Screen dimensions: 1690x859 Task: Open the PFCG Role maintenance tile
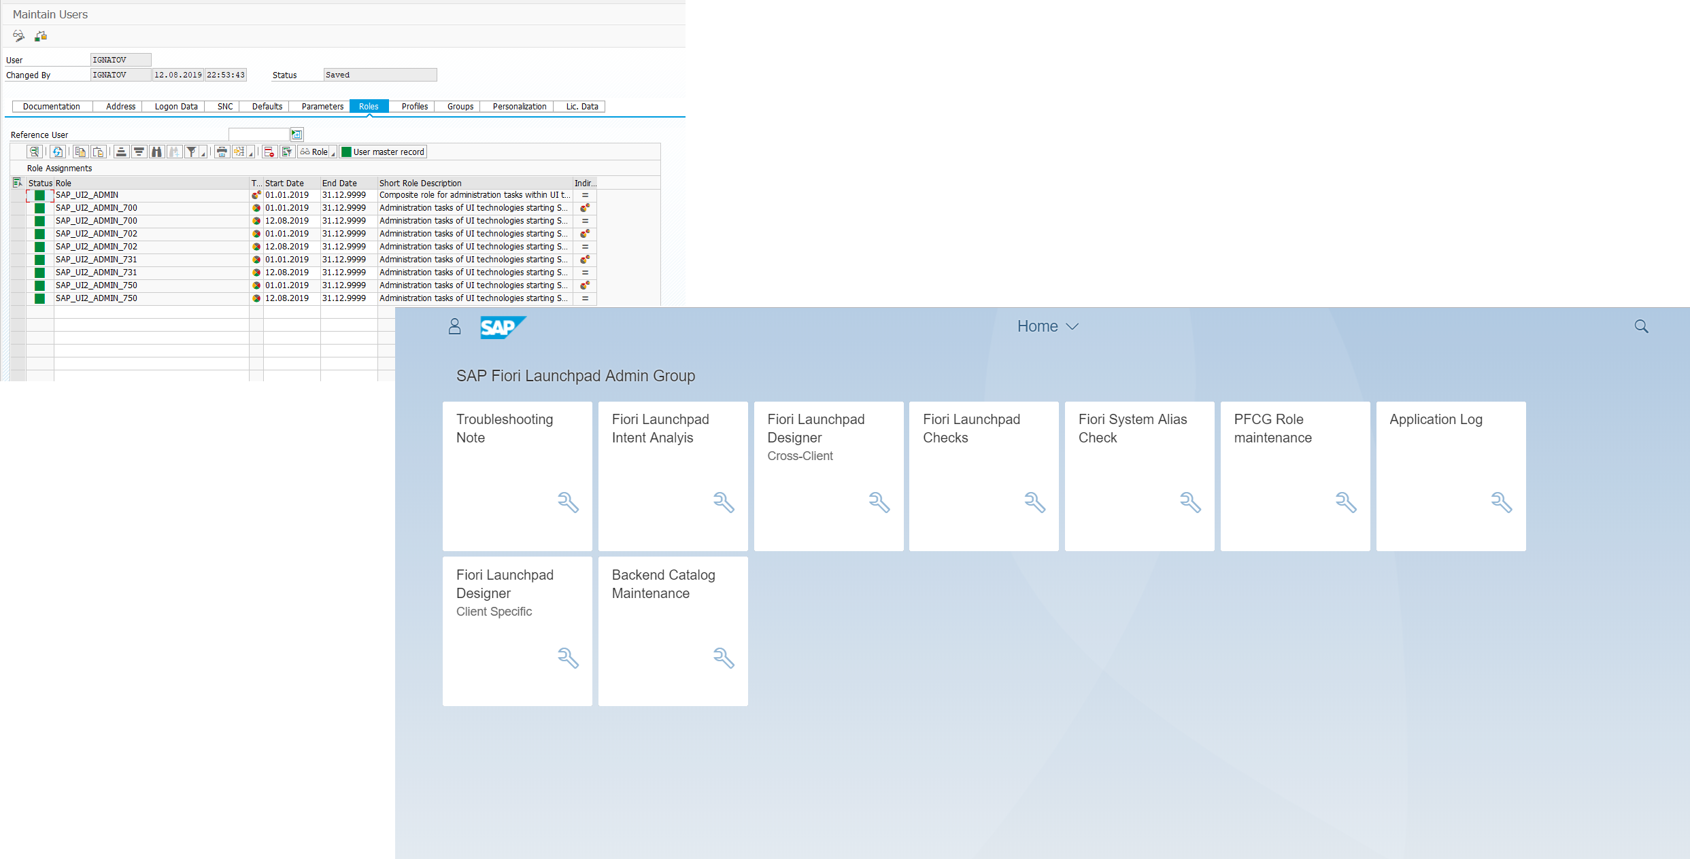[1295, 476]
